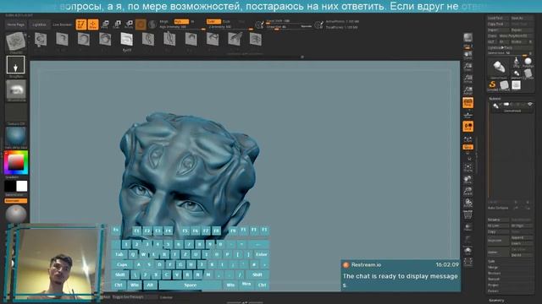This screenshot has height=304, width=542.
Task: Select the Move transform tool
Action: 105,24
